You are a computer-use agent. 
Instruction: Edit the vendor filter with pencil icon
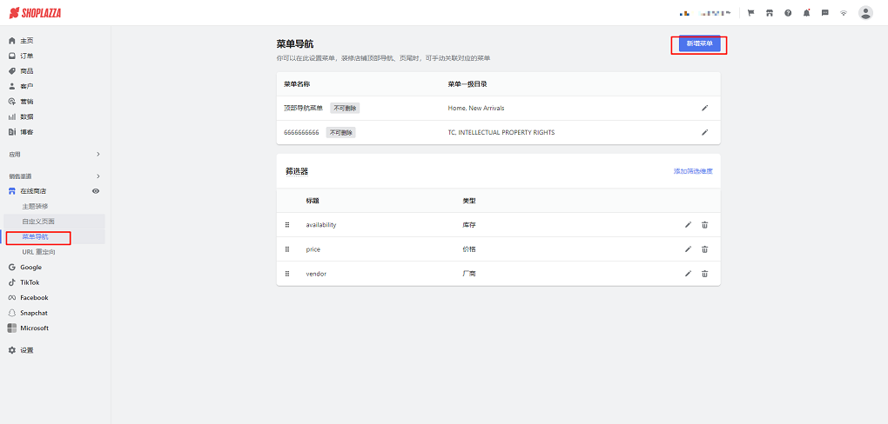pos(688,274)
